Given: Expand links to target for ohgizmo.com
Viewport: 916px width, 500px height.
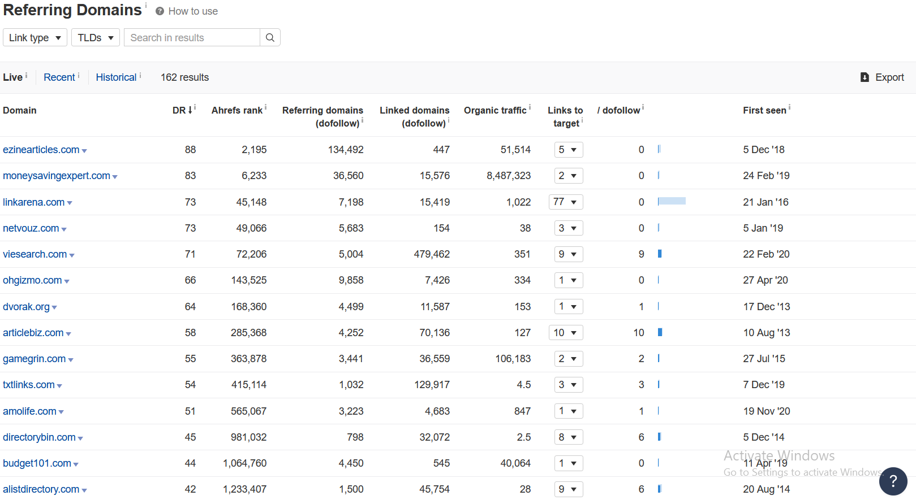Looking at the screenshot, I should click(569, 280).
